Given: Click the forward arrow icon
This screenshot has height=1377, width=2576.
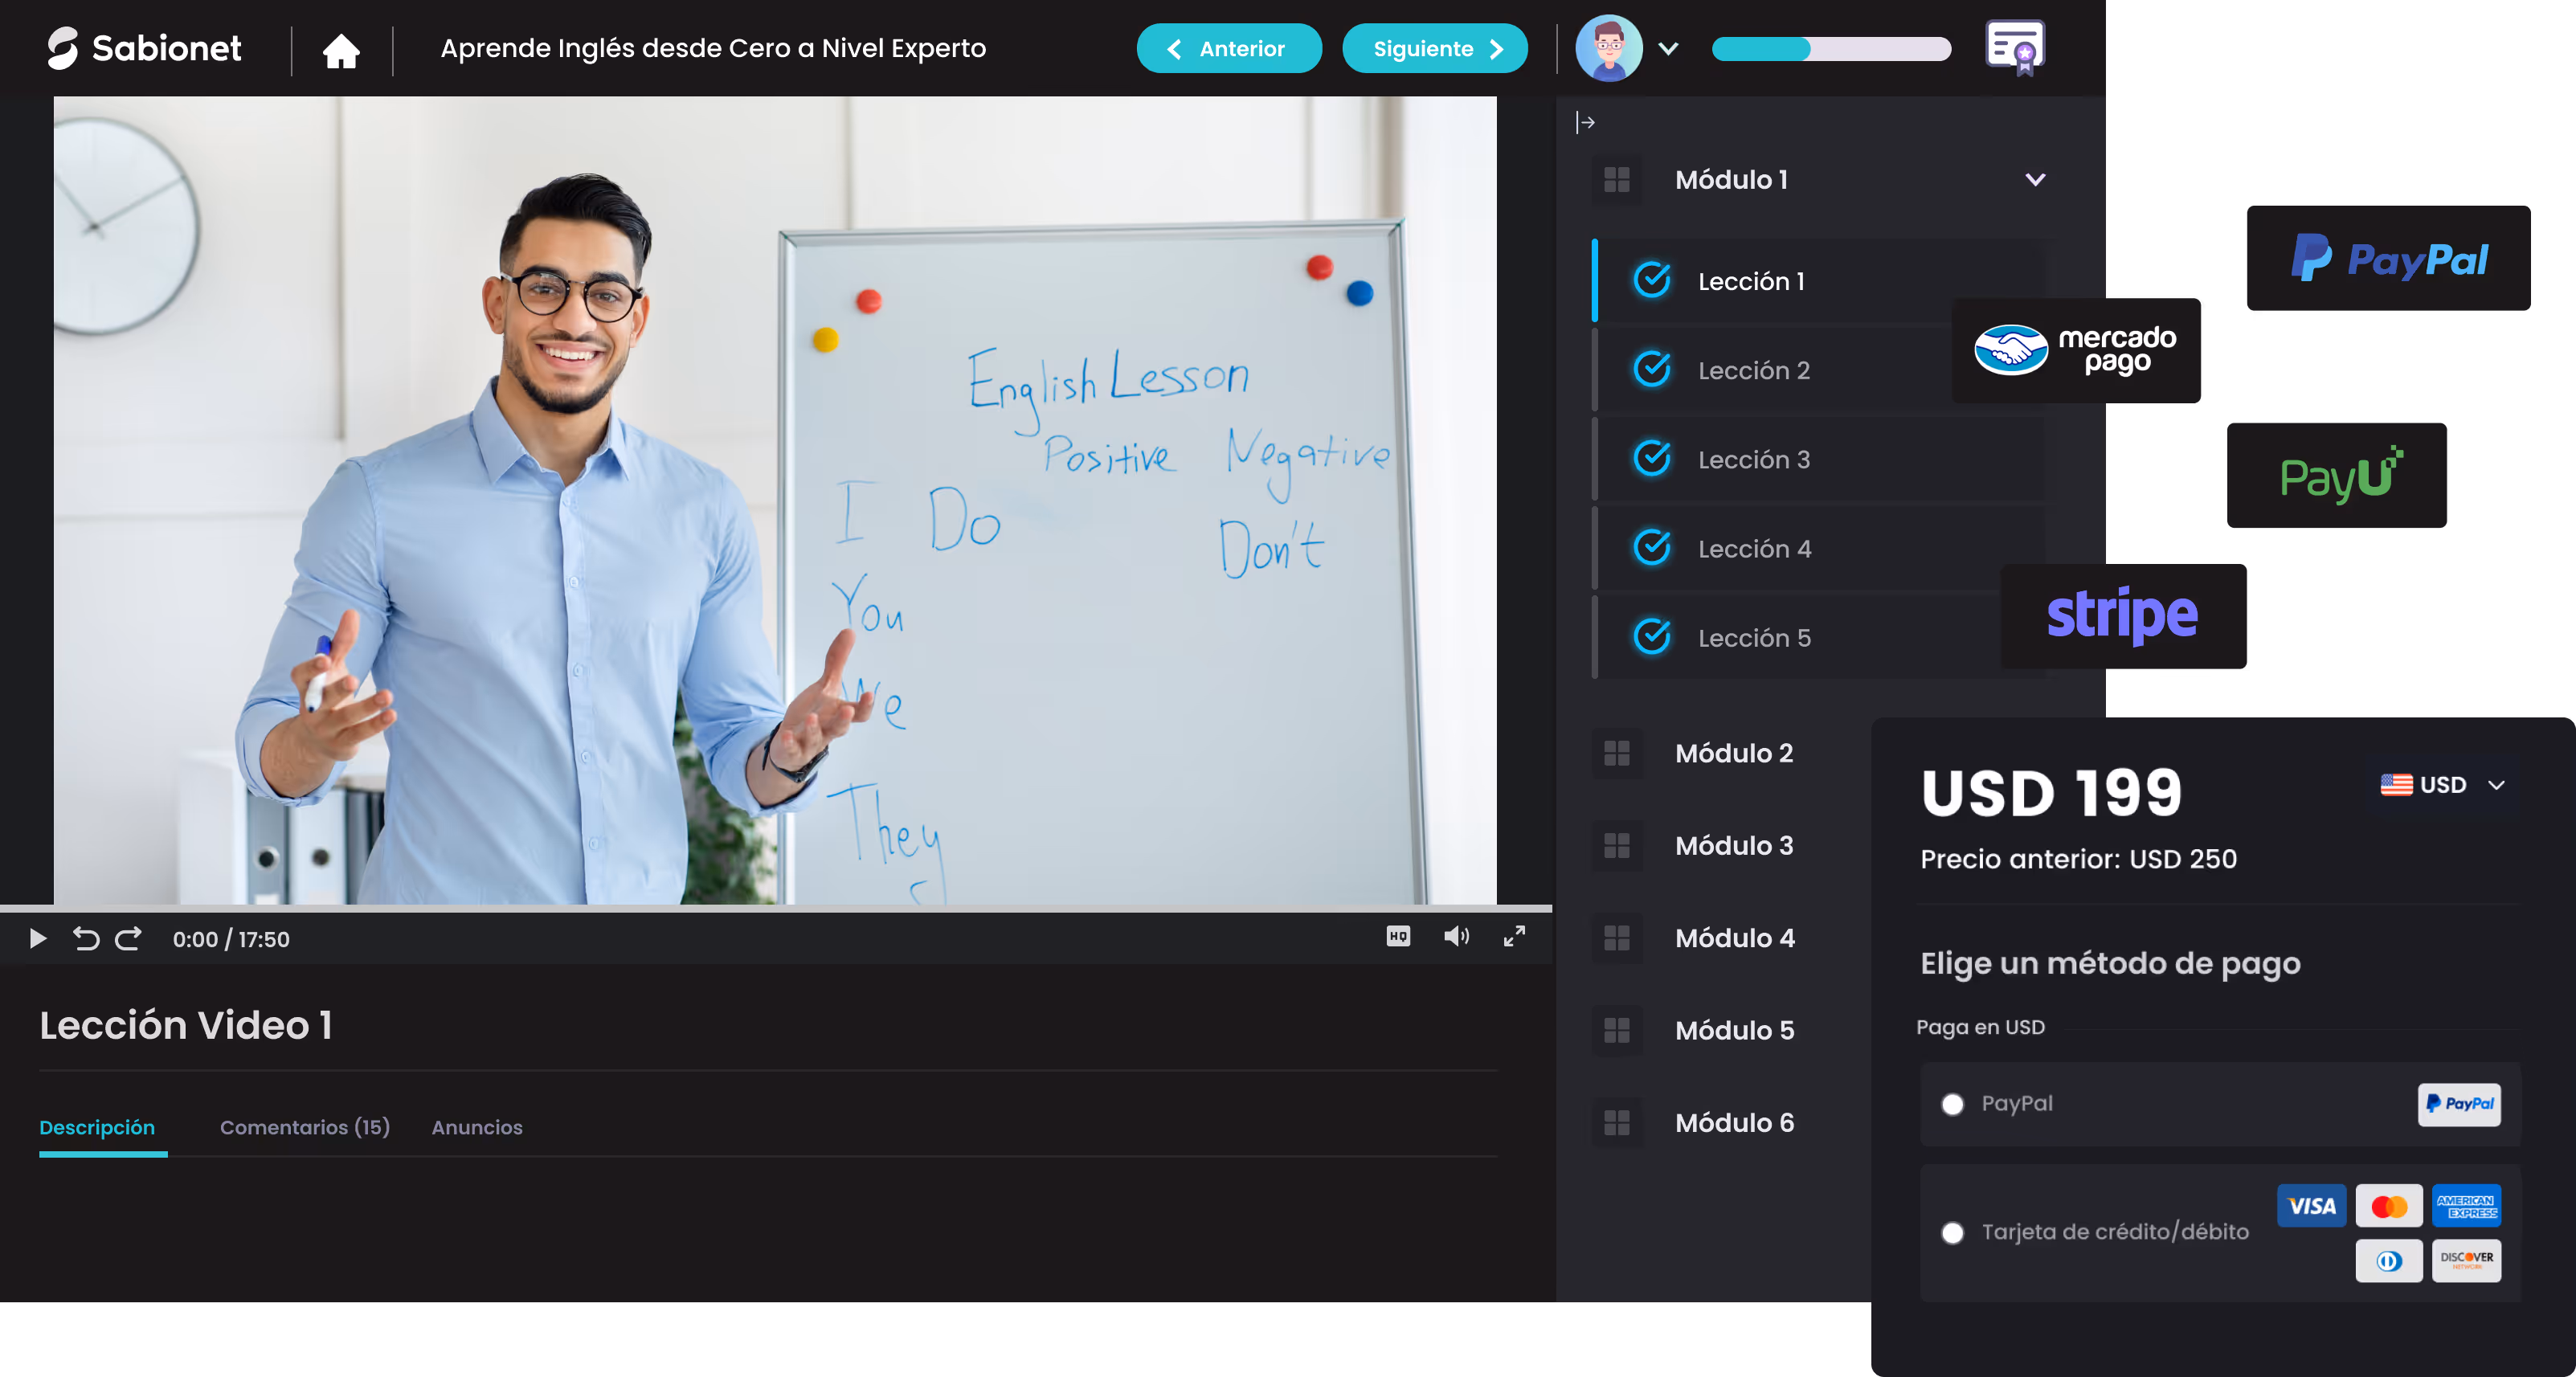Looking at the screenshot, I should pyautogui.click(x=128, y=938).
